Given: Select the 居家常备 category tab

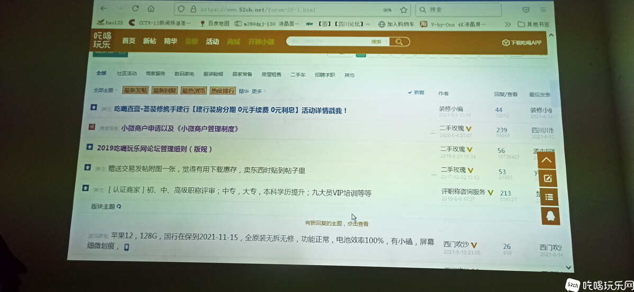Looking at the screenshot, I should tap(242, 74).
